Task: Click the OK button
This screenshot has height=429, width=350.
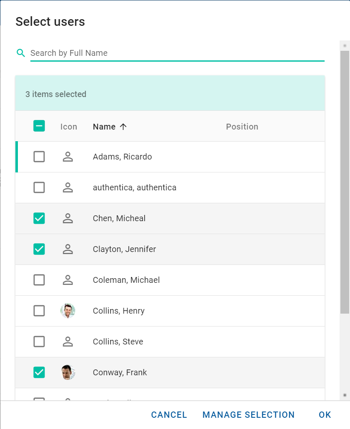Action: 325,415
